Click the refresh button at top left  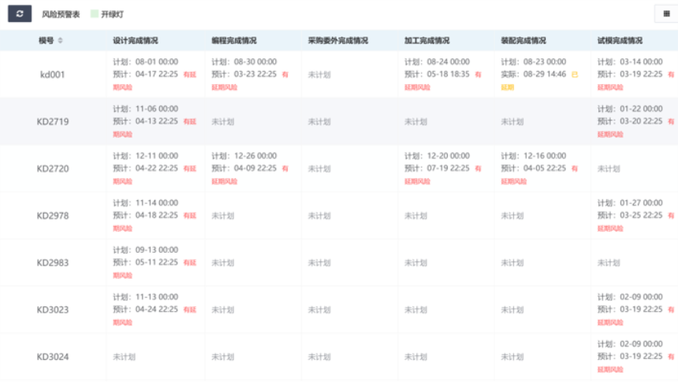pyautogui.click(x=20, y=14)
